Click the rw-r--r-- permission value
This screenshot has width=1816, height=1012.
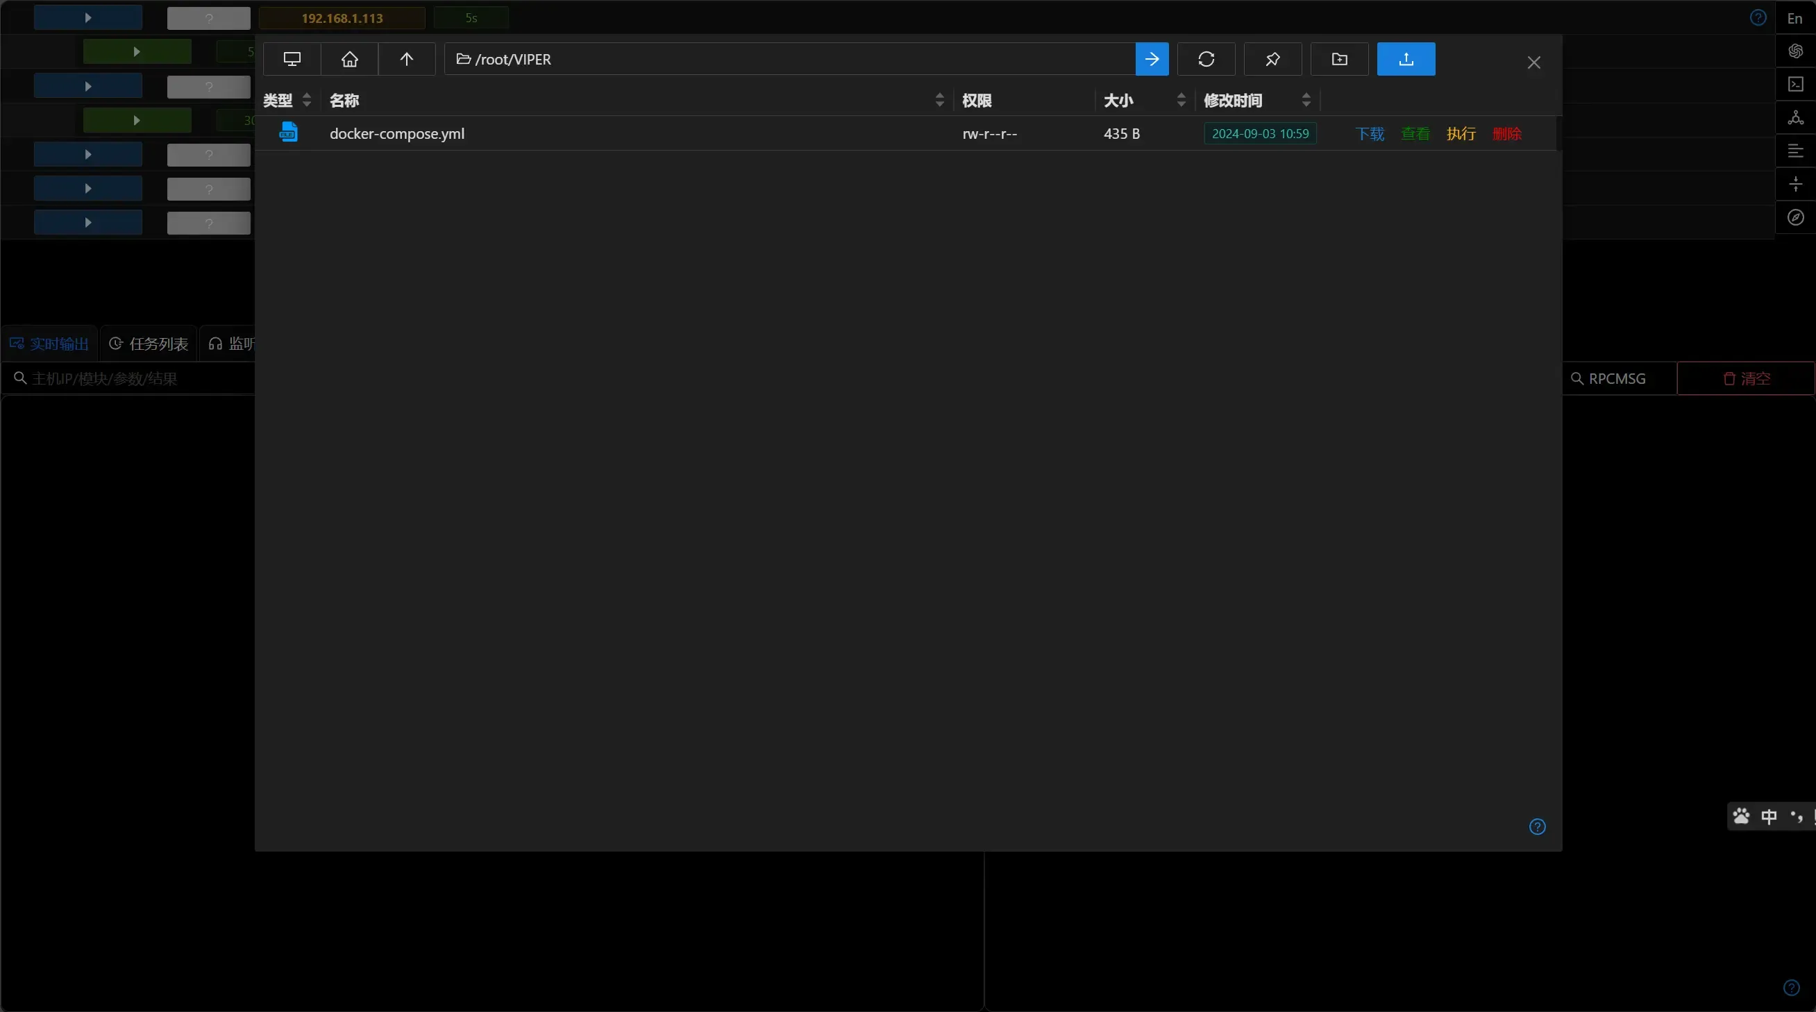click(990, 134)
